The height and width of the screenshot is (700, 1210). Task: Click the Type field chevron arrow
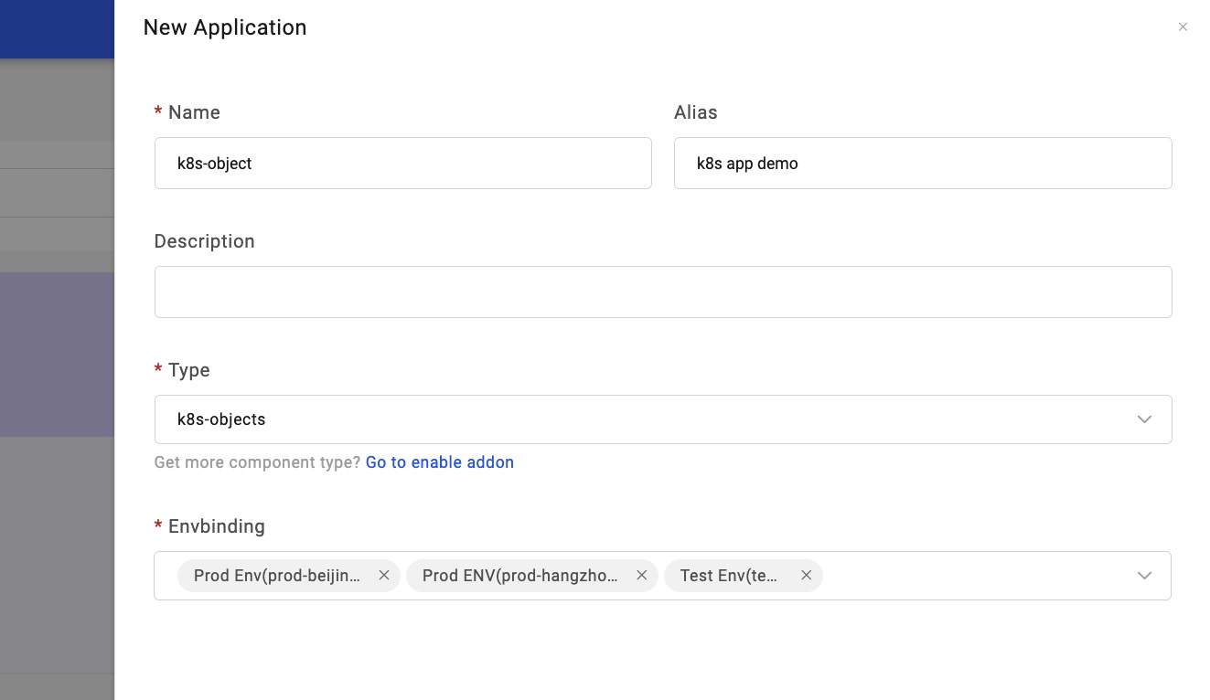(x=1143, y=419)
